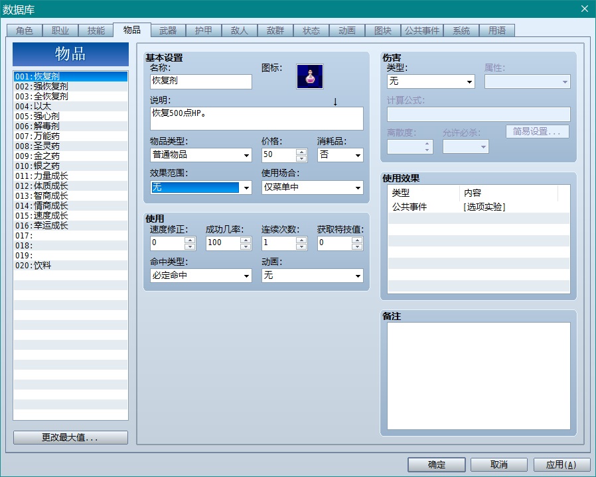The image size is (596, 477).
Task: Open the 效果范围 dropdown
Action: click(200, 187)
